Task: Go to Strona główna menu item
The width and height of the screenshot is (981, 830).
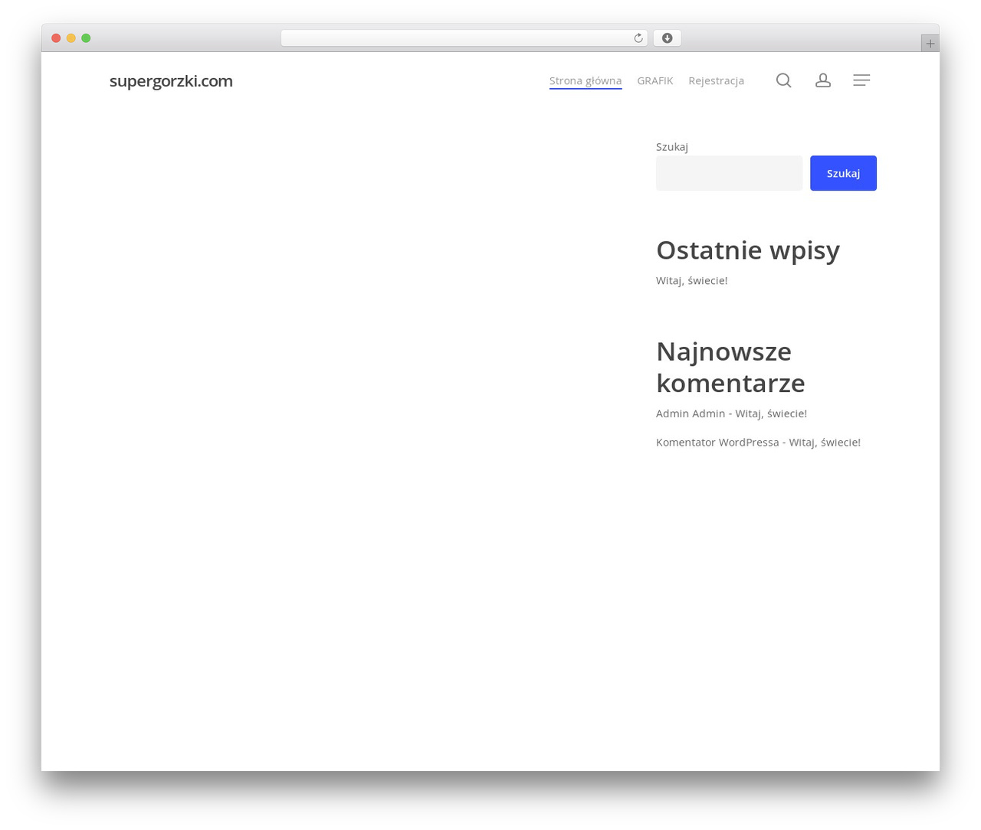Action: coord(586,81)
